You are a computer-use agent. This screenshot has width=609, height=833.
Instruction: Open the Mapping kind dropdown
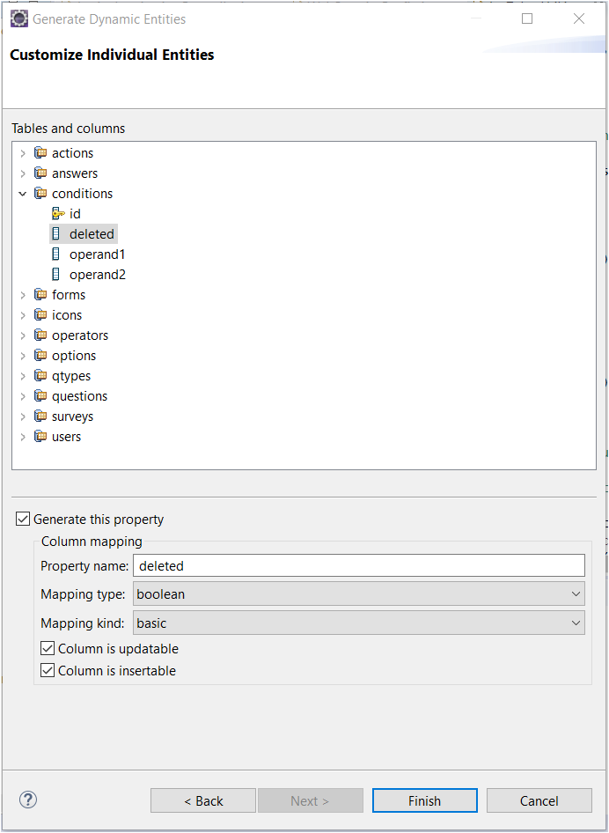click(x=358, y=623)
